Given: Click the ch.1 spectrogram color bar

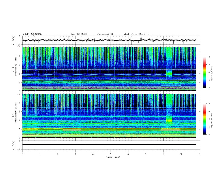Looking at the screenshot, I should click(204, 72).
